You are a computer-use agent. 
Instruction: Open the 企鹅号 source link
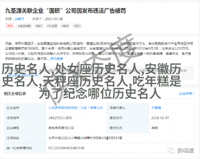[20, 19]
